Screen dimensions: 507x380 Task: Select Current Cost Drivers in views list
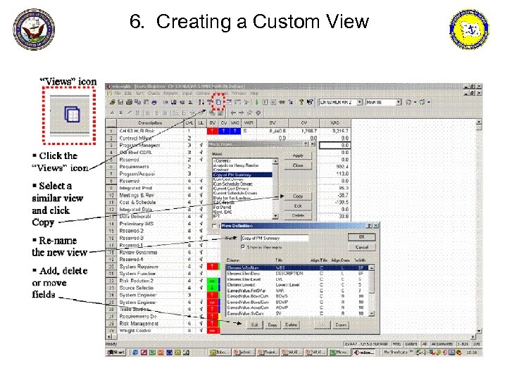pyautogui.click(x=242, y=189)
